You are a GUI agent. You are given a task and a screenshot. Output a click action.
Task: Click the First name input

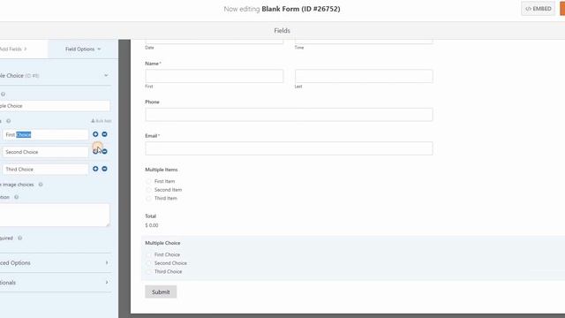tap(215, 76)
